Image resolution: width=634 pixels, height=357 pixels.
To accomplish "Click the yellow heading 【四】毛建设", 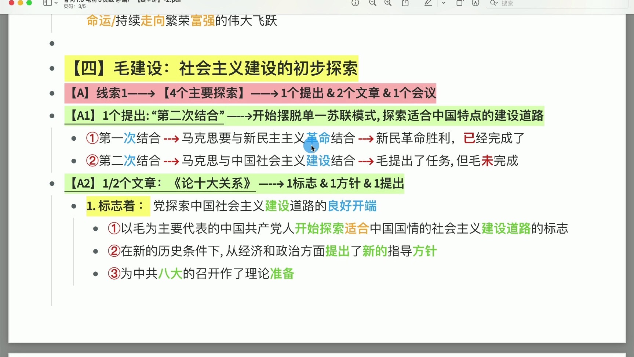I will coord(211,68).
